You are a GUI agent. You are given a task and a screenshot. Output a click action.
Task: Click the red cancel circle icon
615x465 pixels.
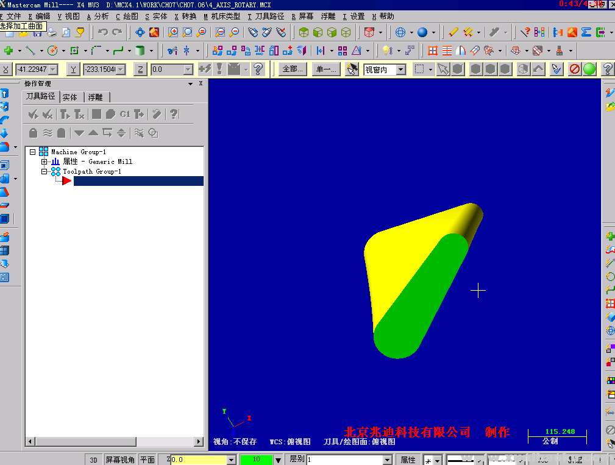pyautogui.click(x=574, y=69)
